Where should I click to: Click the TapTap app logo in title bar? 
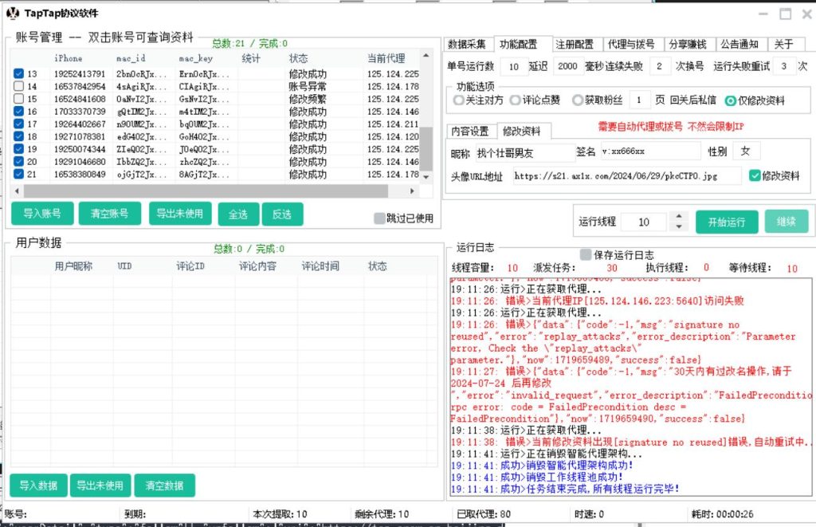14,14
